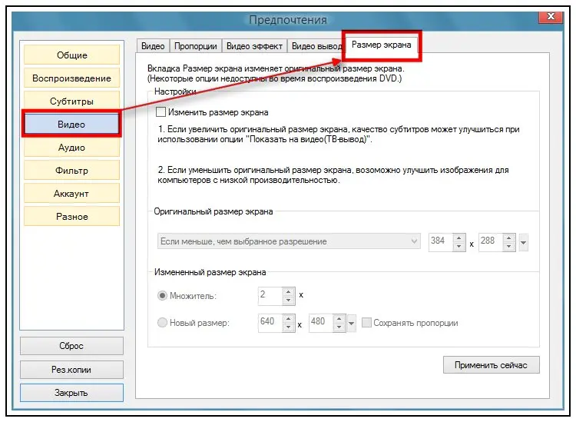Open preset dropdown next to 480 field
The height and width of the screenshot is (422, 576).
tap(351, 323)
